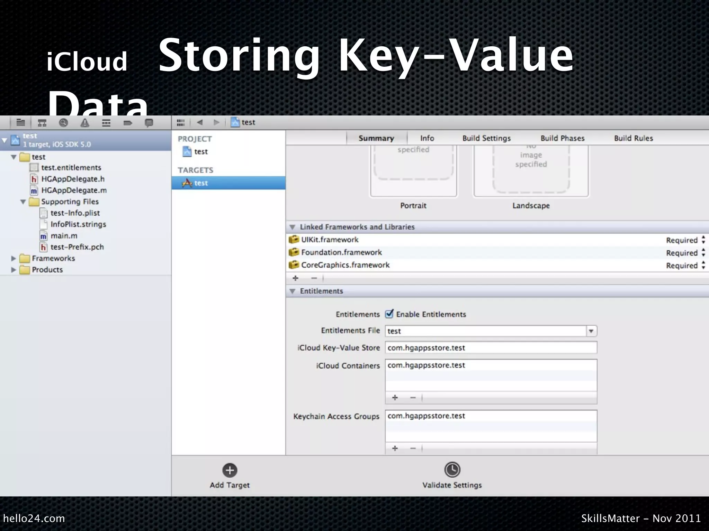Screen dimensions: 709x531
Task: Expand the Frameworks group
Action: pyautogui.click(x=14, y=258)
